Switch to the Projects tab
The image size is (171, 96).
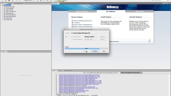pos(3,3)
